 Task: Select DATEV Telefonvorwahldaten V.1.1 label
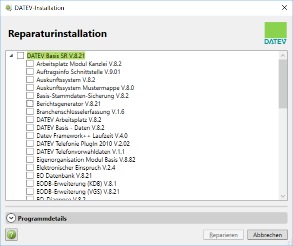click(80, 152)
